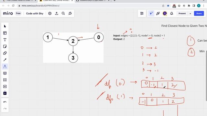The width and height of the screenshot is (207, 116).
Task: Open the Shapes tool
Action: click(5, 53)
